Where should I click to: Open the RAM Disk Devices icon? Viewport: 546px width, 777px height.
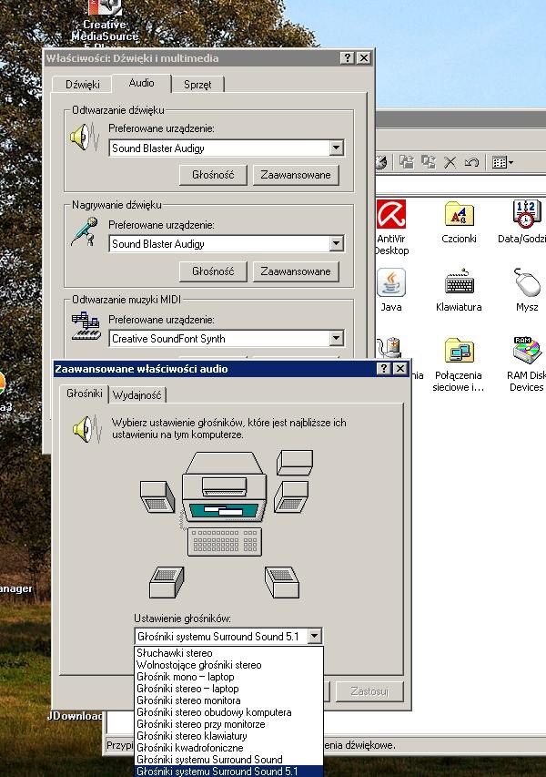click(527, 364)
